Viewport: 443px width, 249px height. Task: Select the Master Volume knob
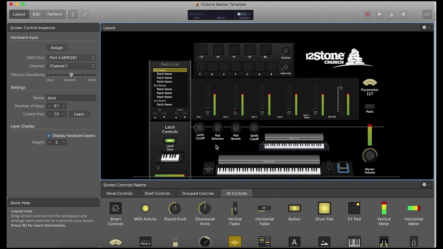370,156
